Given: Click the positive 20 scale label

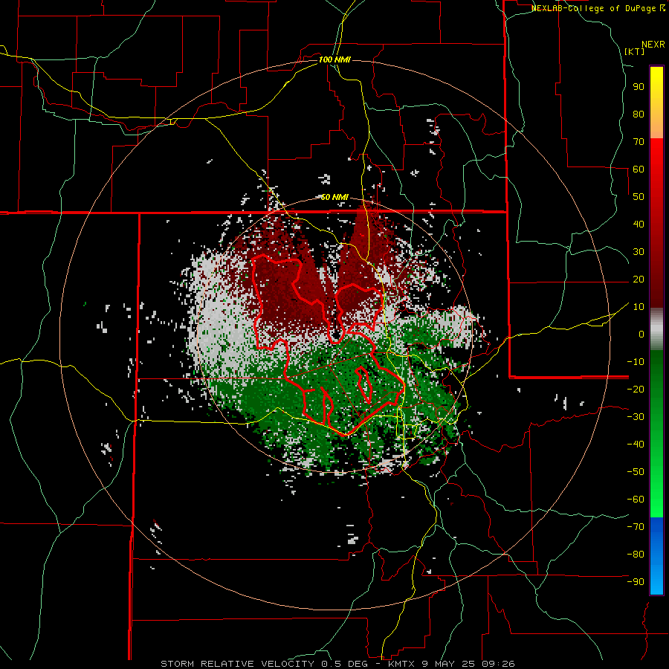Looking at the screenshot, I should tap(639, 279).
